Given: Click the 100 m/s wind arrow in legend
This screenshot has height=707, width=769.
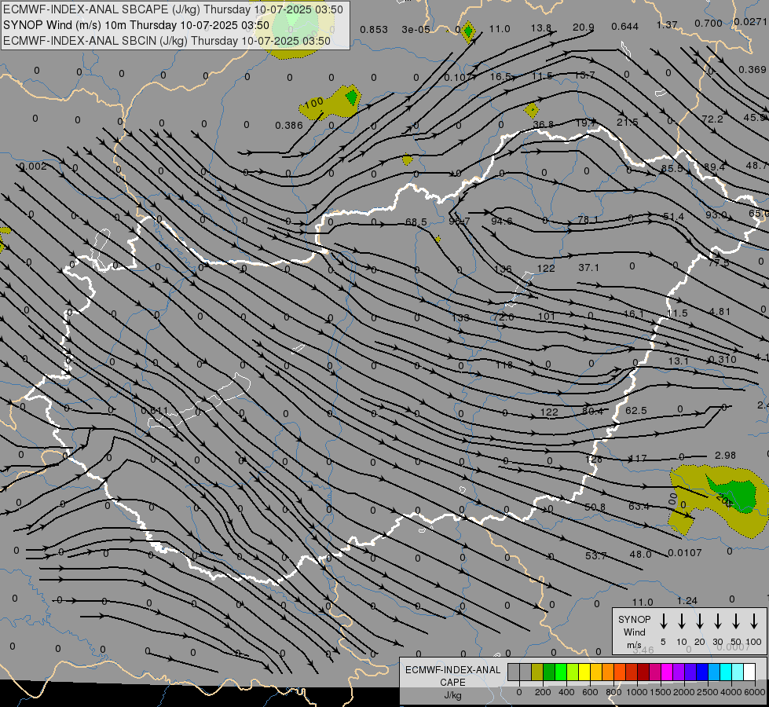Looking at the screenshot, I should pos(754,621).
